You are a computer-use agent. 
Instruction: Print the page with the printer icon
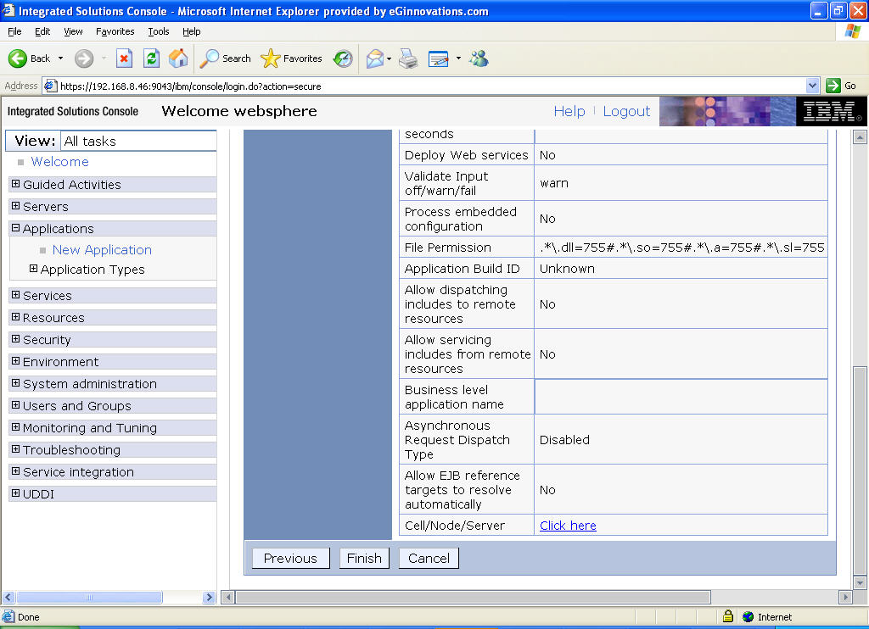[408, 58]
